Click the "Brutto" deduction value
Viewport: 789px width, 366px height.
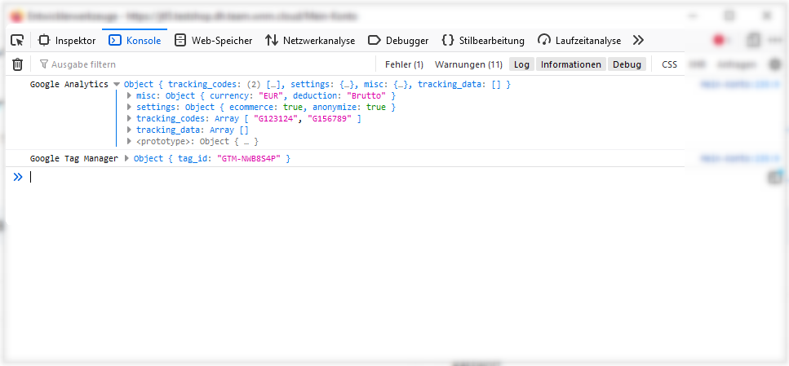coord(366,95)
